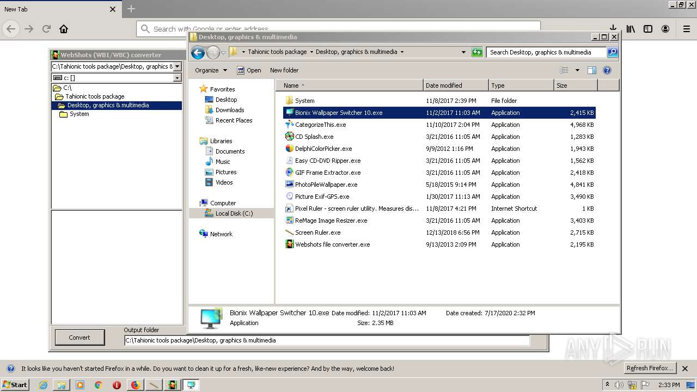Image resolution: width=697 pixels, height=392 pixels.
Task: Open the Windows Start menu
Action: (15, 385)
